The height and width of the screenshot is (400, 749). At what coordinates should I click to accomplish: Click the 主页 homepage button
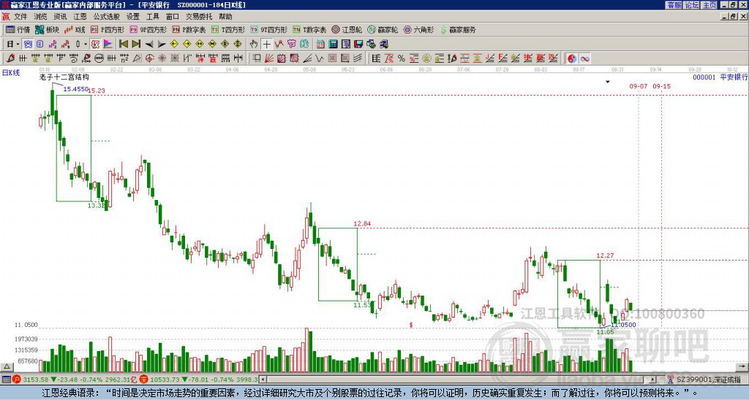pos(709,5)
